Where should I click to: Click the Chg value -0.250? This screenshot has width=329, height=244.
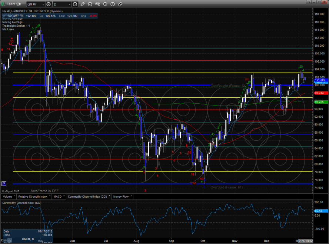click(93, 16)
